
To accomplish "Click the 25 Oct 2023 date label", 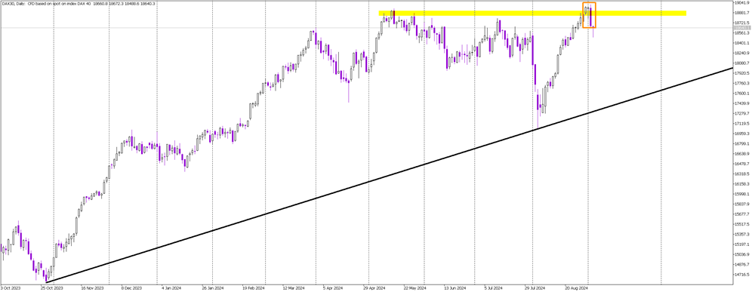I will pos(51,289).
